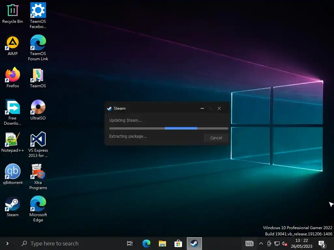Open the TeamOS Forum Link shortcut
The width and height of the screenshot is (334, 250).
pyautogui.click(x=38, y=48)
